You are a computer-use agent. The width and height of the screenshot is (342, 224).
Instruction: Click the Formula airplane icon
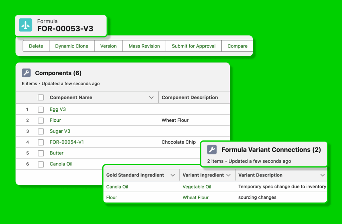pos(26,25)
